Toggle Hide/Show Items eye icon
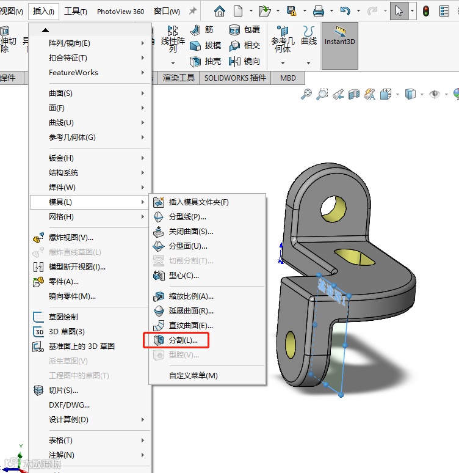The image size is (459, 473). pos(435,94)
